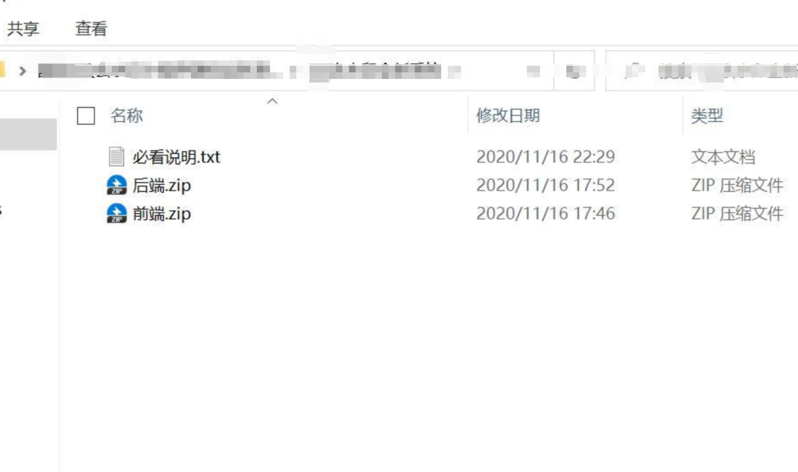798x472 pixels.
Task: Toggle the select-all checkbox next to 名称
Action: click(x=86, y=116)
